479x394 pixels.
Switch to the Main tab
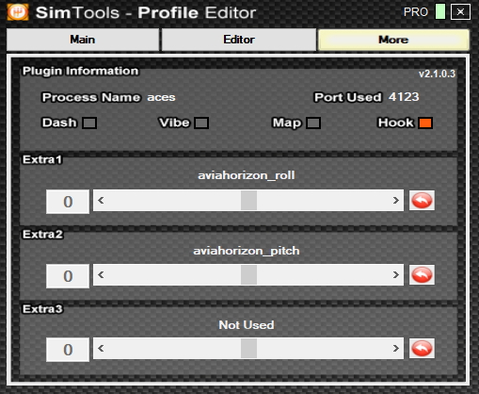83,40
